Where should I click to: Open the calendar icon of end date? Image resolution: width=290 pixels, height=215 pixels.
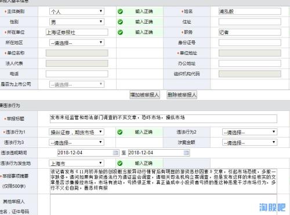[x=186, y=153]
